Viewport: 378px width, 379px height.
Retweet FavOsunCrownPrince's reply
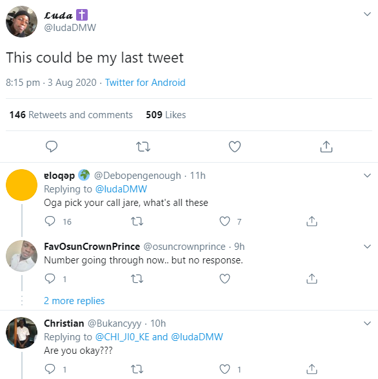pos(137,279)
